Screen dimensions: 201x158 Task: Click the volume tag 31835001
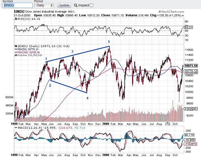point(191,109)
